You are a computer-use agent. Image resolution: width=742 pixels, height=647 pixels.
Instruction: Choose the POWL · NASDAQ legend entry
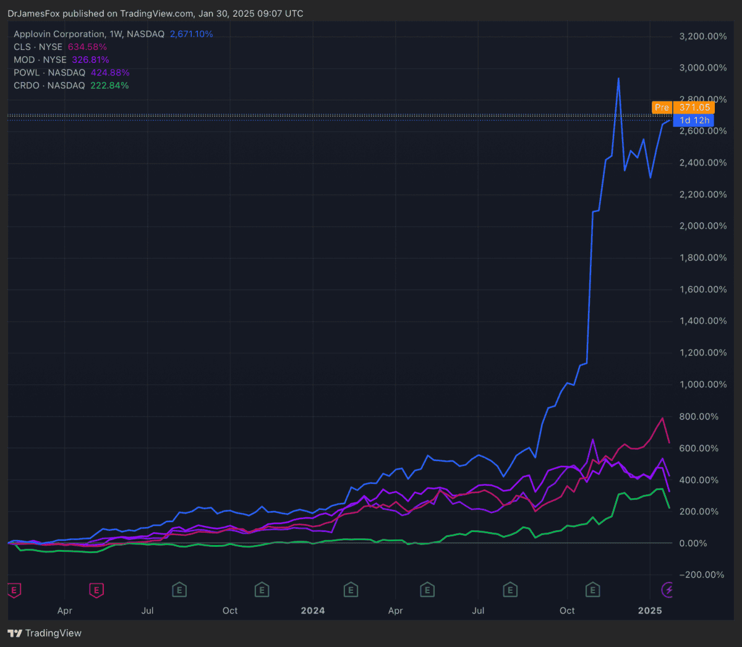(49, 73)
